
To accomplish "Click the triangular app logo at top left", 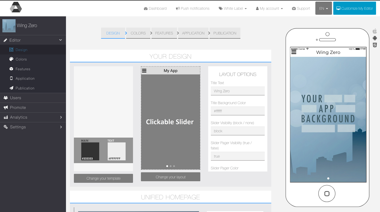I will [x=16, y=7].
